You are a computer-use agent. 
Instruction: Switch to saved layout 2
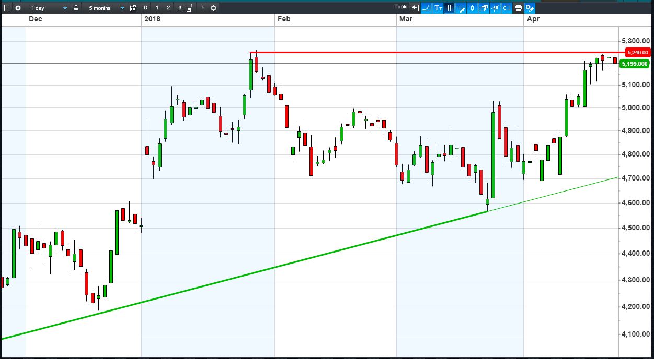point(168,8)
